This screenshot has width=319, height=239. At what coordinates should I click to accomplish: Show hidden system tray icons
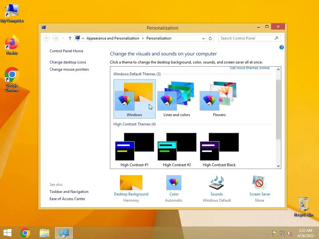click(x=267, y=233)
